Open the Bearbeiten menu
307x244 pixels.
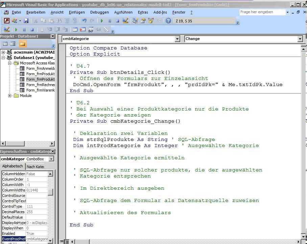point(36,12)
